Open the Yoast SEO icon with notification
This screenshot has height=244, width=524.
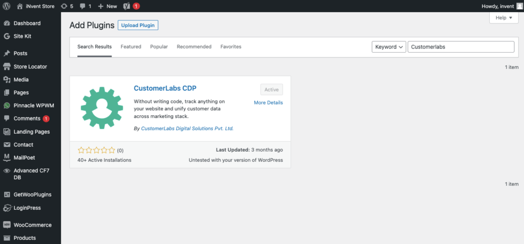127,6
